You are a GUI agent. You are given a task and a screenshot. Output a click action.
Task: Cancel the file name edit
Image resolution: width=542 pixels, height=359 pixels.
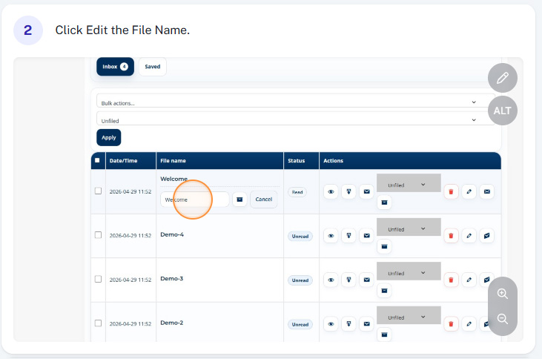(x=264, y=200)
